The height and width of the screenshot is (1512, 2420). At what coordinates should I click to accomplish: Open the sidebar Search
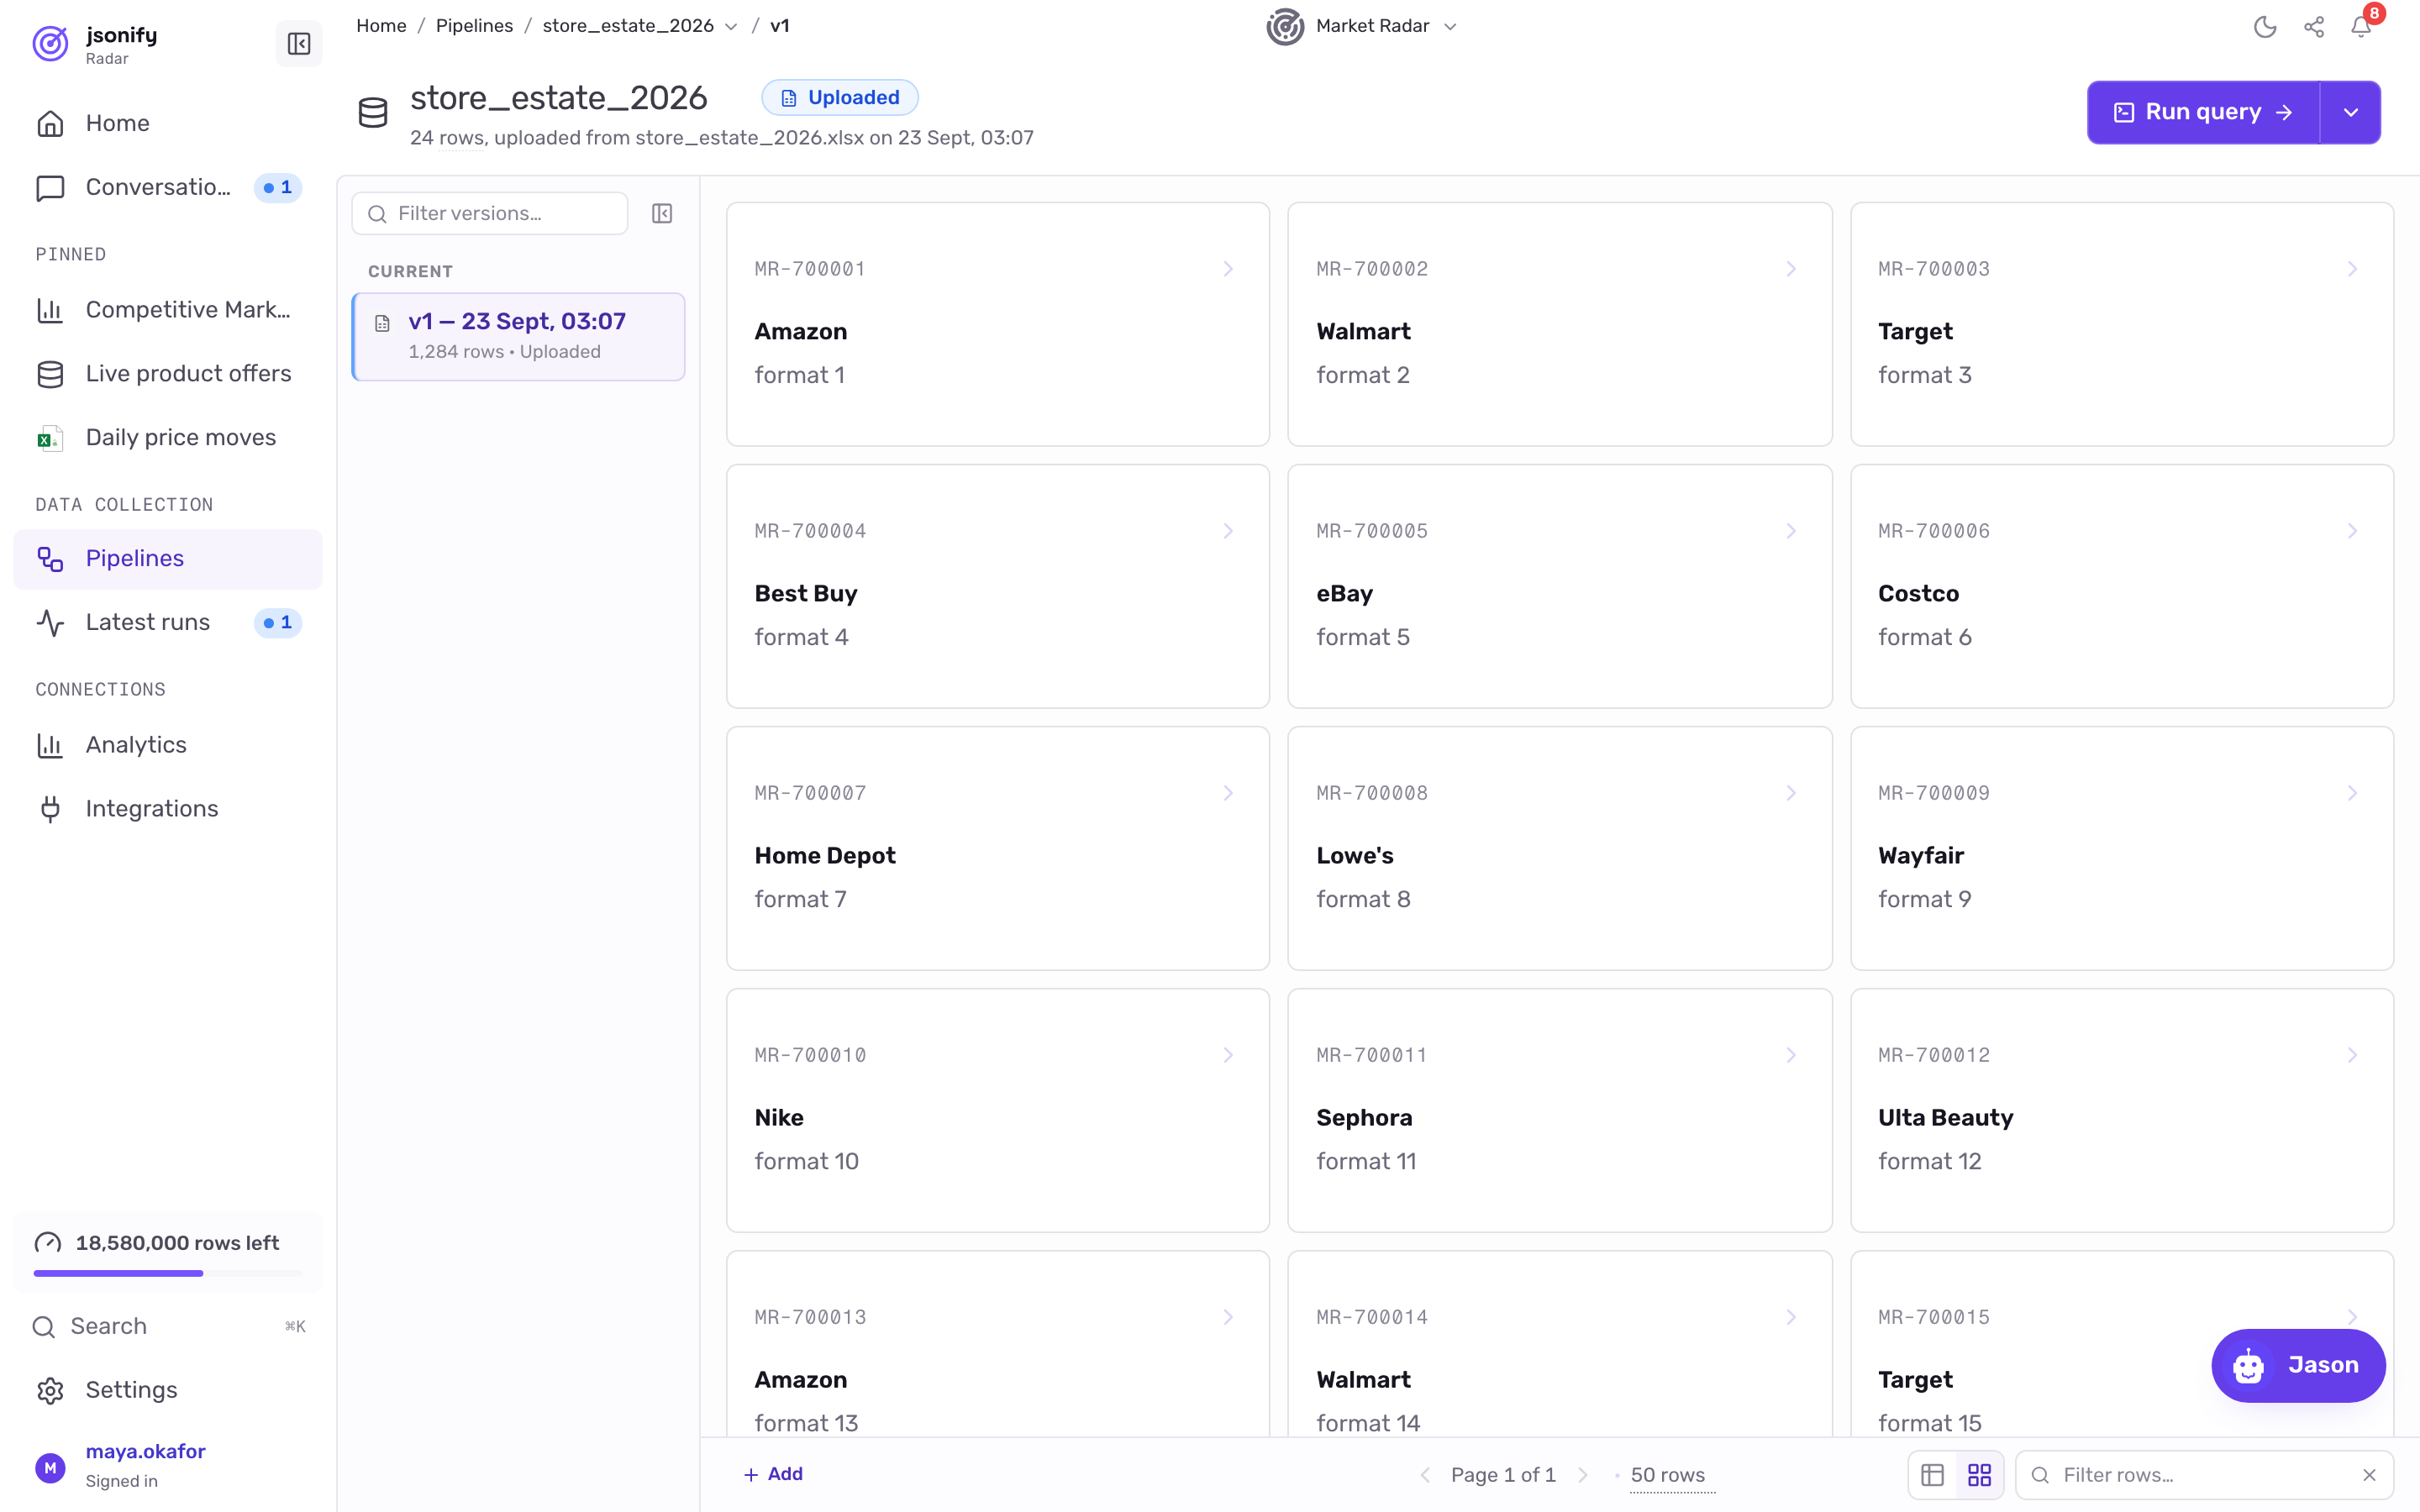coord(168,1326)
